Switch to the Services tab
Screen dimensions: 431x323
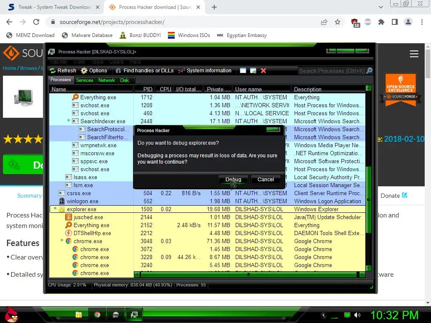click(x=84, y=80)
